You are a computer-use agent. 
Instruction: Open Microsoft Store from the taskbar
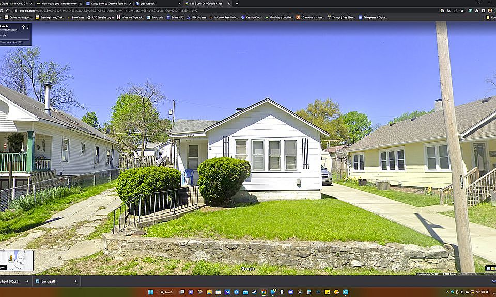pos(218,292)
